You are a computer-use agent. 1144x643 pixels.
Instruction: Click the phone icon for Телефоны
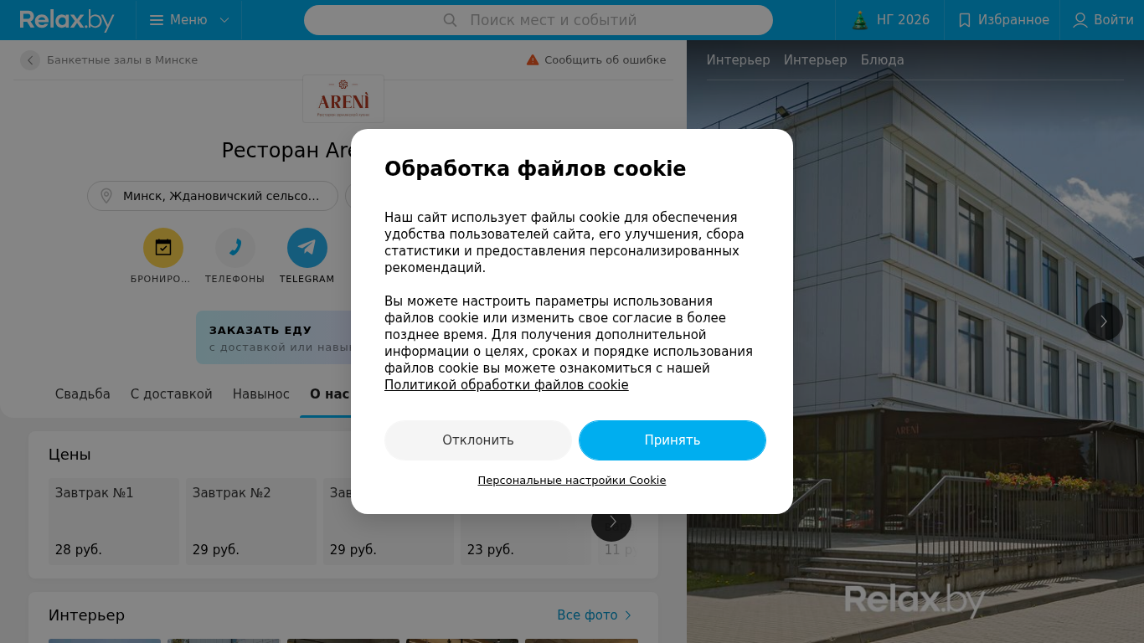(235, 248)
